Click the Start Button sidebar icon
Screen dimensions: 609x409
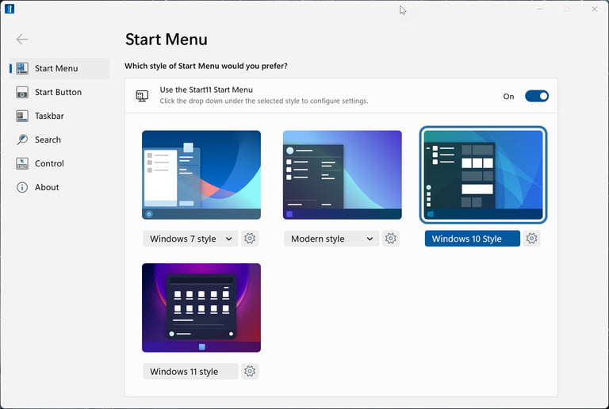pos(22,92)
